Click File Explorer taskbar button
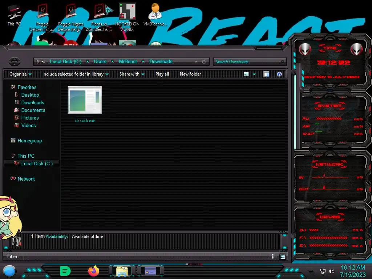Viewport: 372px width, 279px height. (x=122, y=271)
